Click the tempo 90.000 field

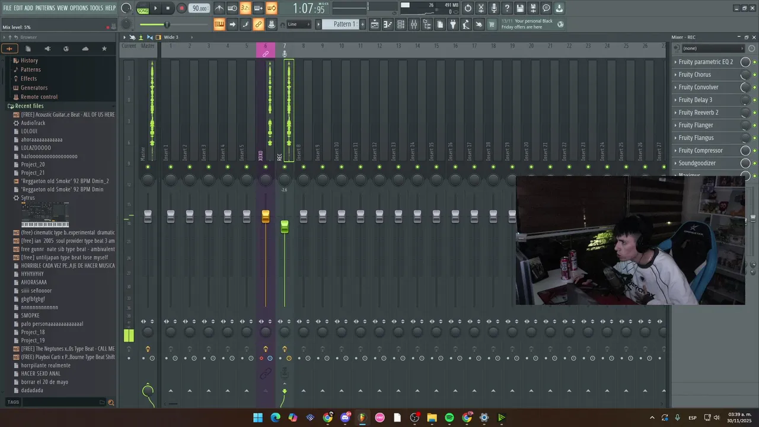tap(200, 8)
